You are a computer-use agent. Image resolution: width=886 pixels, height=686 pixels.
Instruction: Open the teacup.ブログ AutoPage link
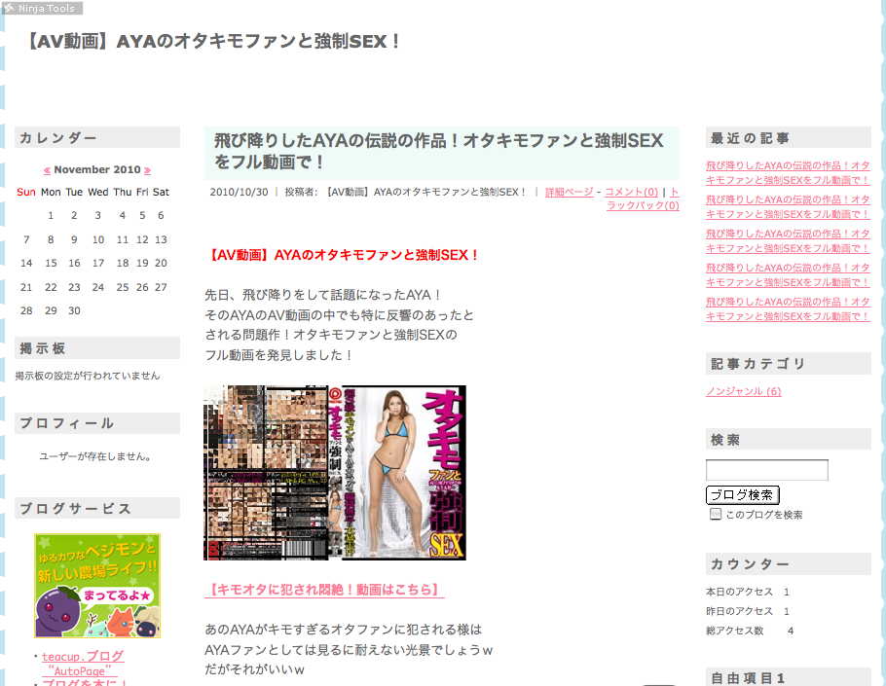83,664
